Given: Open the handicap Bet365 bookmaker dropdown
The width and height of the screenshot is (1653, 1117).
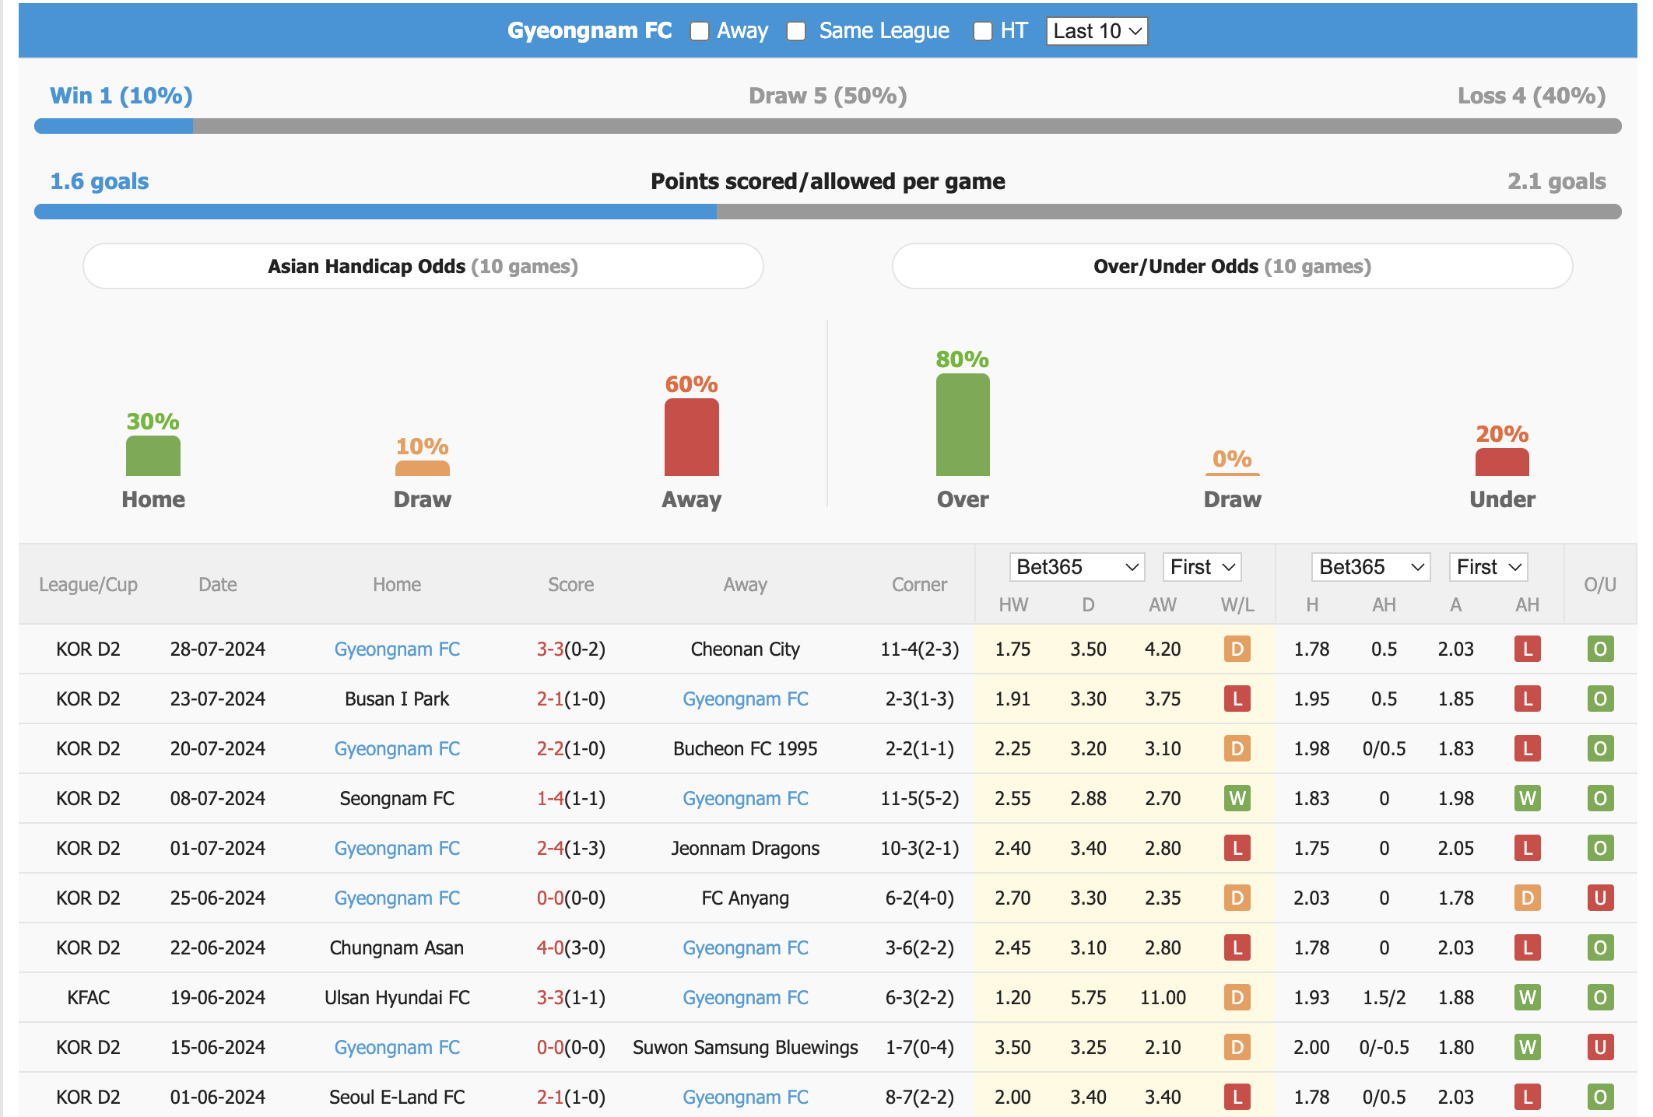Looking at the screenshot, I should coord(1076,567).
